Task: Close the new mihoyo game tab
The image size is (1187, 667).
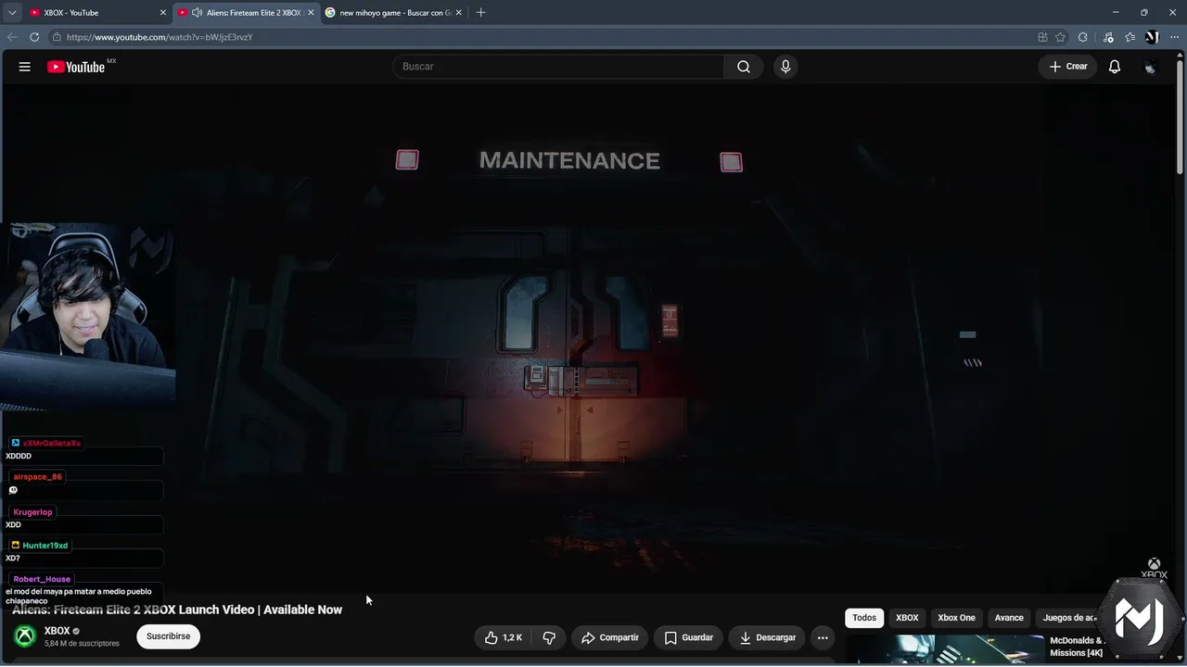Action: [458, 13]
